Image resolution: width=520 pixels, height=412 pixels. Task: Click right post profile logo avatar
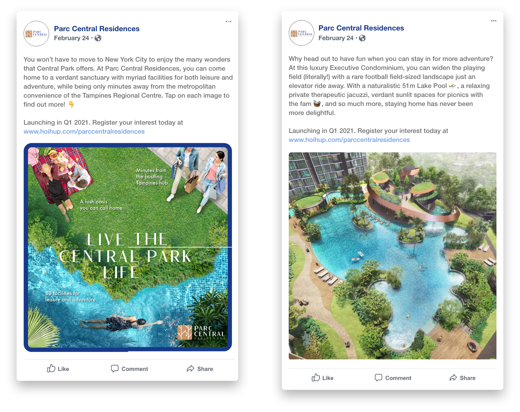pos(302,33)
